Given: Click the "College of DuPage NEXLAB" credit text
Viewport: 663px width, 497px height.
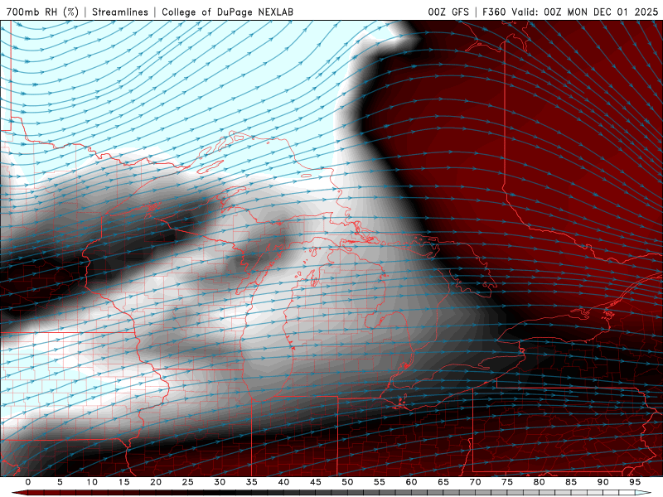Looking at the screenshot, I should (x=227, y=12).
